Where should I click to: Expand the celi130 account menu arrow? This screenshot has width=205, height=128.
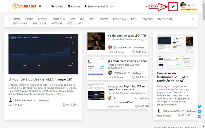coord(196,5)
